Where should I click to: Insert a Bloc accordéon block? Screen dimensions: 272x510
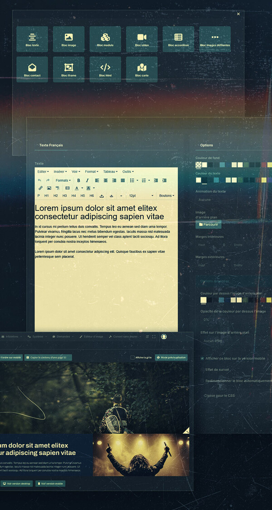[178, 39]
